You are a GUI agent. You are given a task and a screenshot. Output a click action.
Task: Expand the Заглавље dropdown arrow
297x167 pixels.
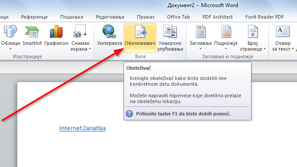200,49
